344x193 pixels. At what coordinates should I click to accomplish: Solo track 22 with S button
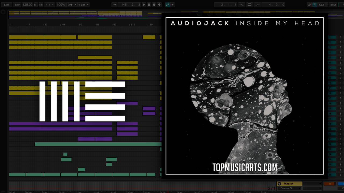tap(340, 144)
